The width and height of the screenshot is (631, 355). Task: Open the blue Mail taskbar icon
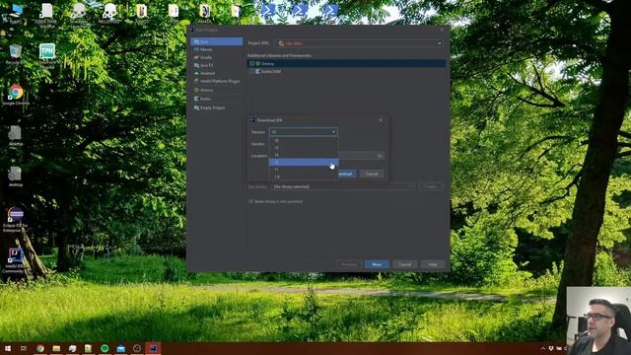click(120, 348)
